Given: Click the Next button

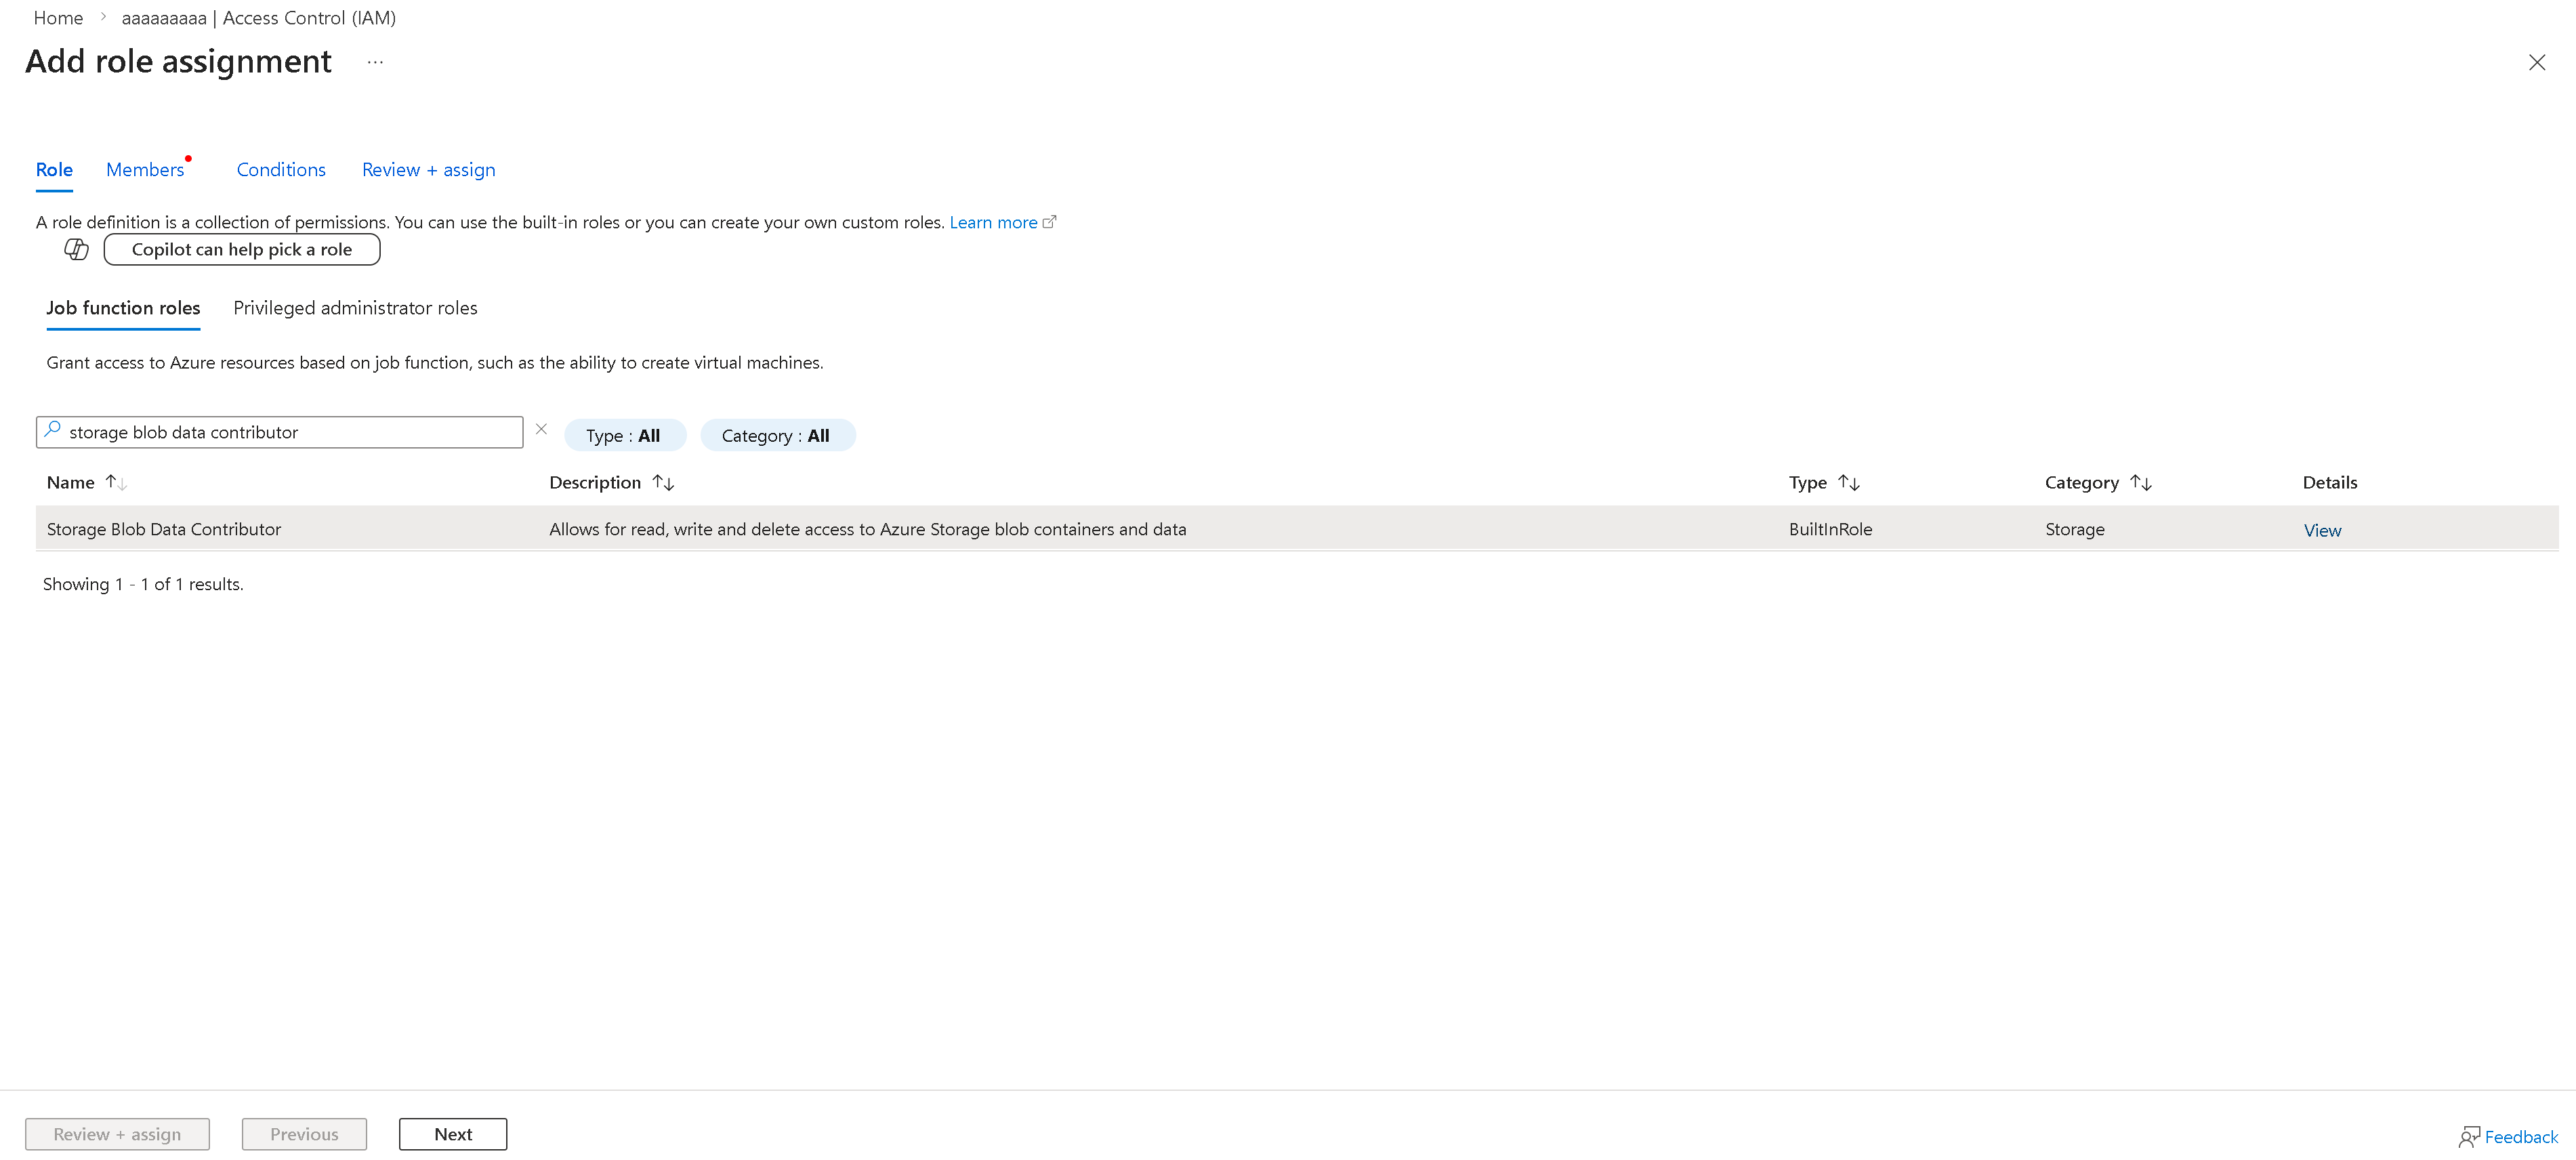Looking at the screenshot, I should (453, 1134).
